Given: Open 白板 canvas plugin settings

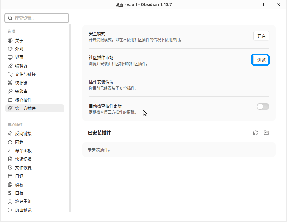Looking at the screenshot, I should [35, 193].
